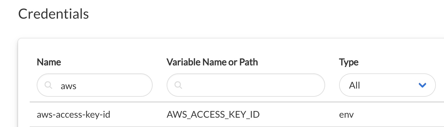Click the All label inside Type selector
The height and width of the screenshot is (127, 444).
(x=355, y=85)
